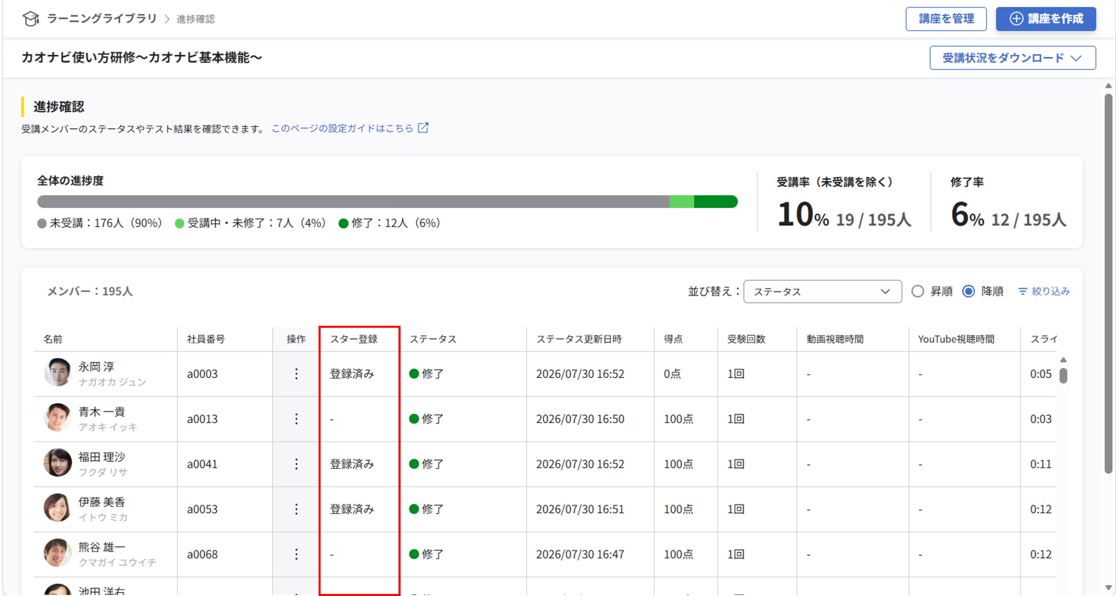Image resolution: width=1116 pixels, height=596 pixels.
Task: Click the light green 受講中・未修了 legend dot
Action: click(179, 224)
